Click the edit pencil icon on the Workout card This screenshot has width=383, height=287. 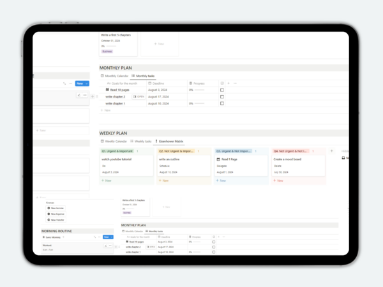point(105,246)
